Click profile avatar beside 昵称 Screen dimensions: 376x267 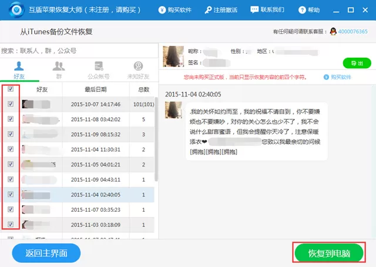pos(173,56)
